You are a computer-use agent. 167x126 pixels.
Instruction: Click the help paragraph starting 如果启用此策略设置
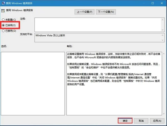113,66
